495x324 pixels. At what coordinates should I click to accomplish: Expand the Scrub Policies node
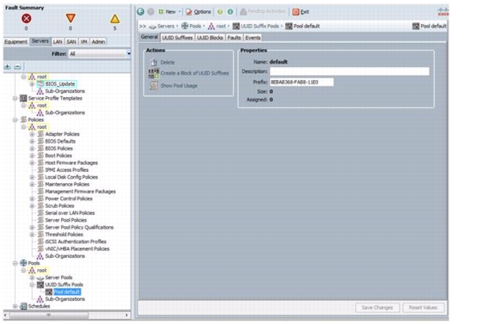(x=32, y=206)
